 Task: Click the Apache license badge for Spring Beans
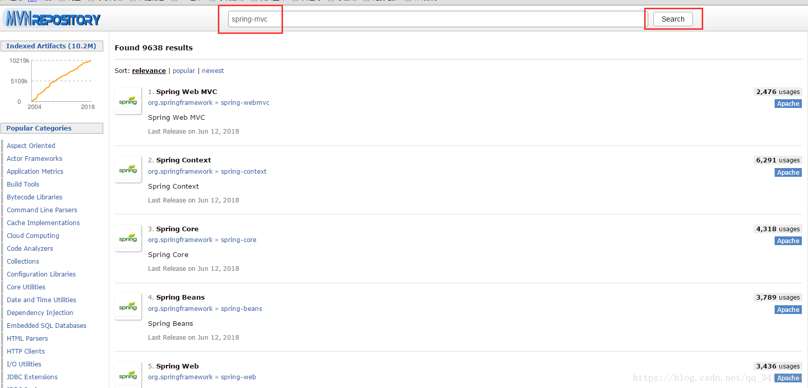[x=788, y=310]
